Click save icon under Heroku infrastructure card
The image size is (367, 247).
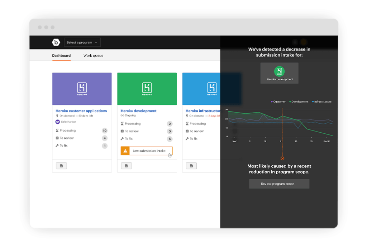pyautogui.click(x=191, y=166)
